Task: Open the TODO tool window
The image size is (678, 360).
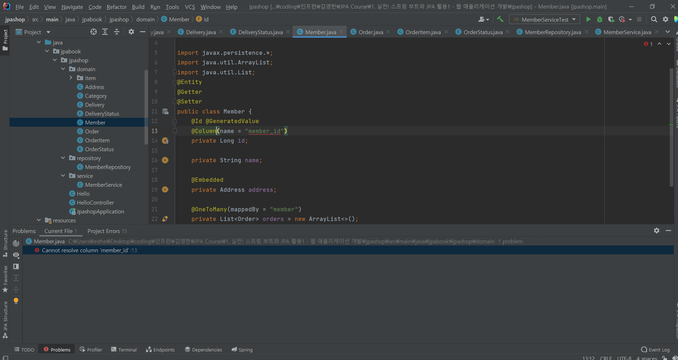Action: click(x=24, y=350)
